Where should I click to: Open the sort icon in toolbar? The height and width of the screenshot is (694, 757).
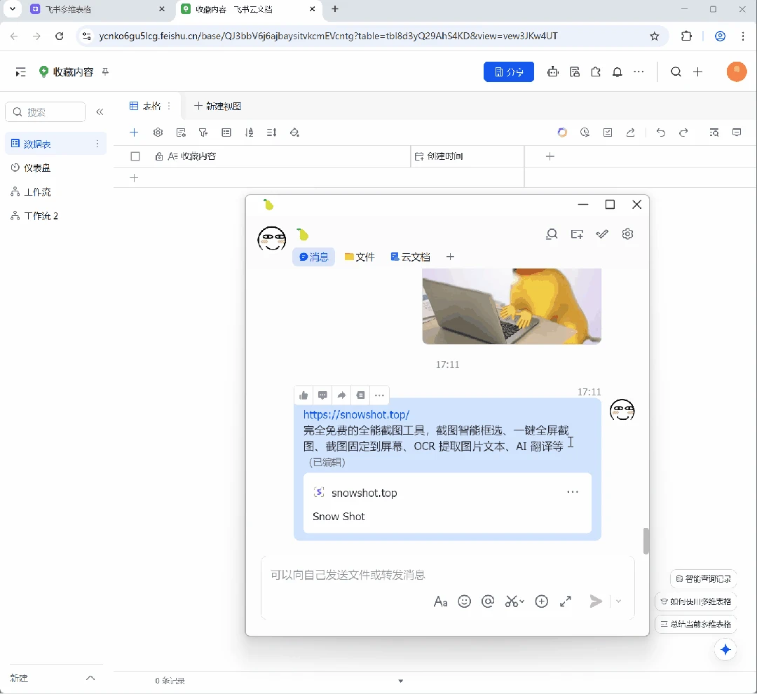[x=249, y=132]
